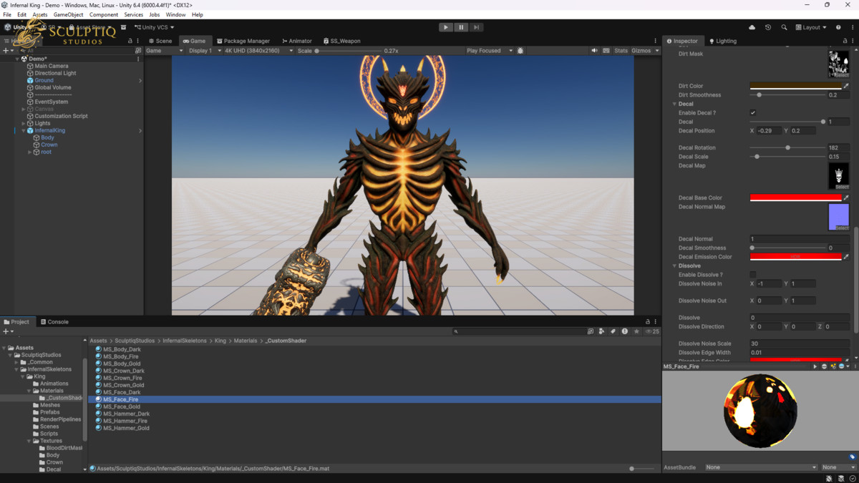Toggle the Enable Decal checkbox
This screenshot has width=859, height=483.
[752, 112]
